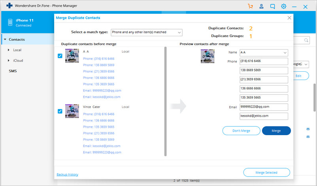The width and height of the screenshot is (317, 186).
Task: Click the Dr.Fone logo icon
Action: coord(9,6)
